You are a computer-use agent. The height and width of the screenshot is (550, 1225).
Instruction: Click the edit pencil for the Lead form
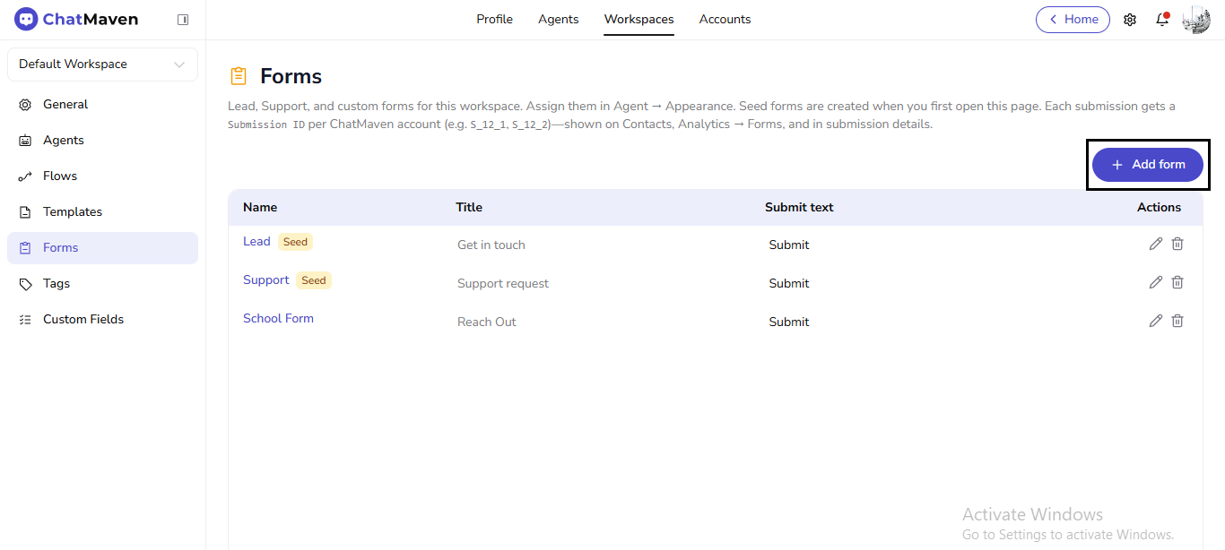(x=1155, y=243)
